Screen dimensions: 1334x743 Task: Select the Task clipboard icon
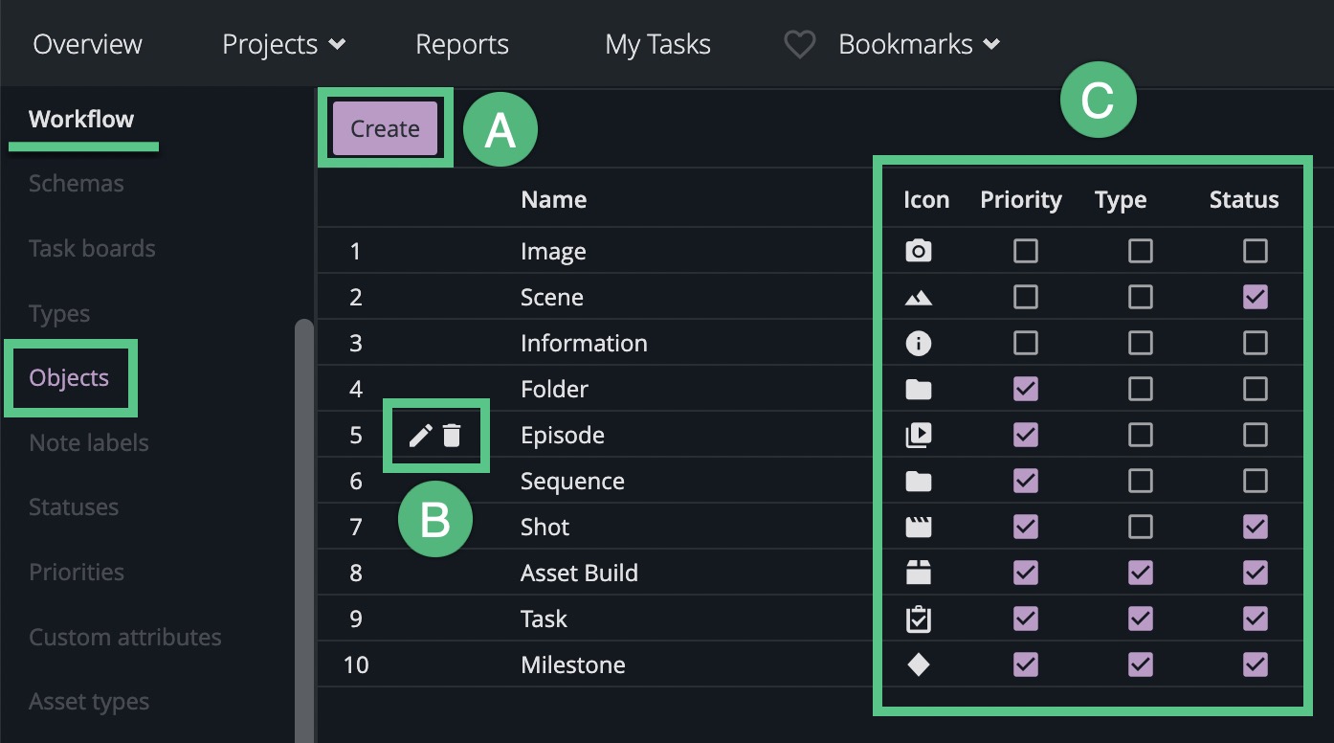918,619
